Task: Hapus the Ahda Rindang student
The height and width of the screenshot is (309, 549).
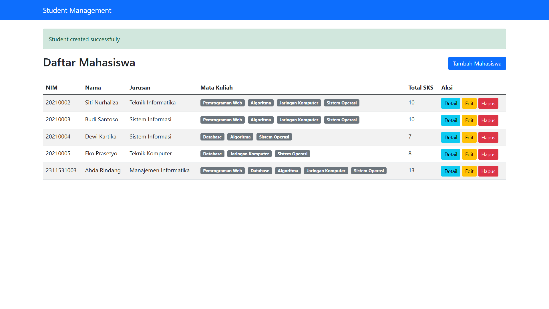Action: (x=488, y=171)
